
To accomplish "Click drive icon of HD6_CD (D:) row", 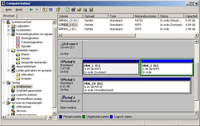I will 61,20.
